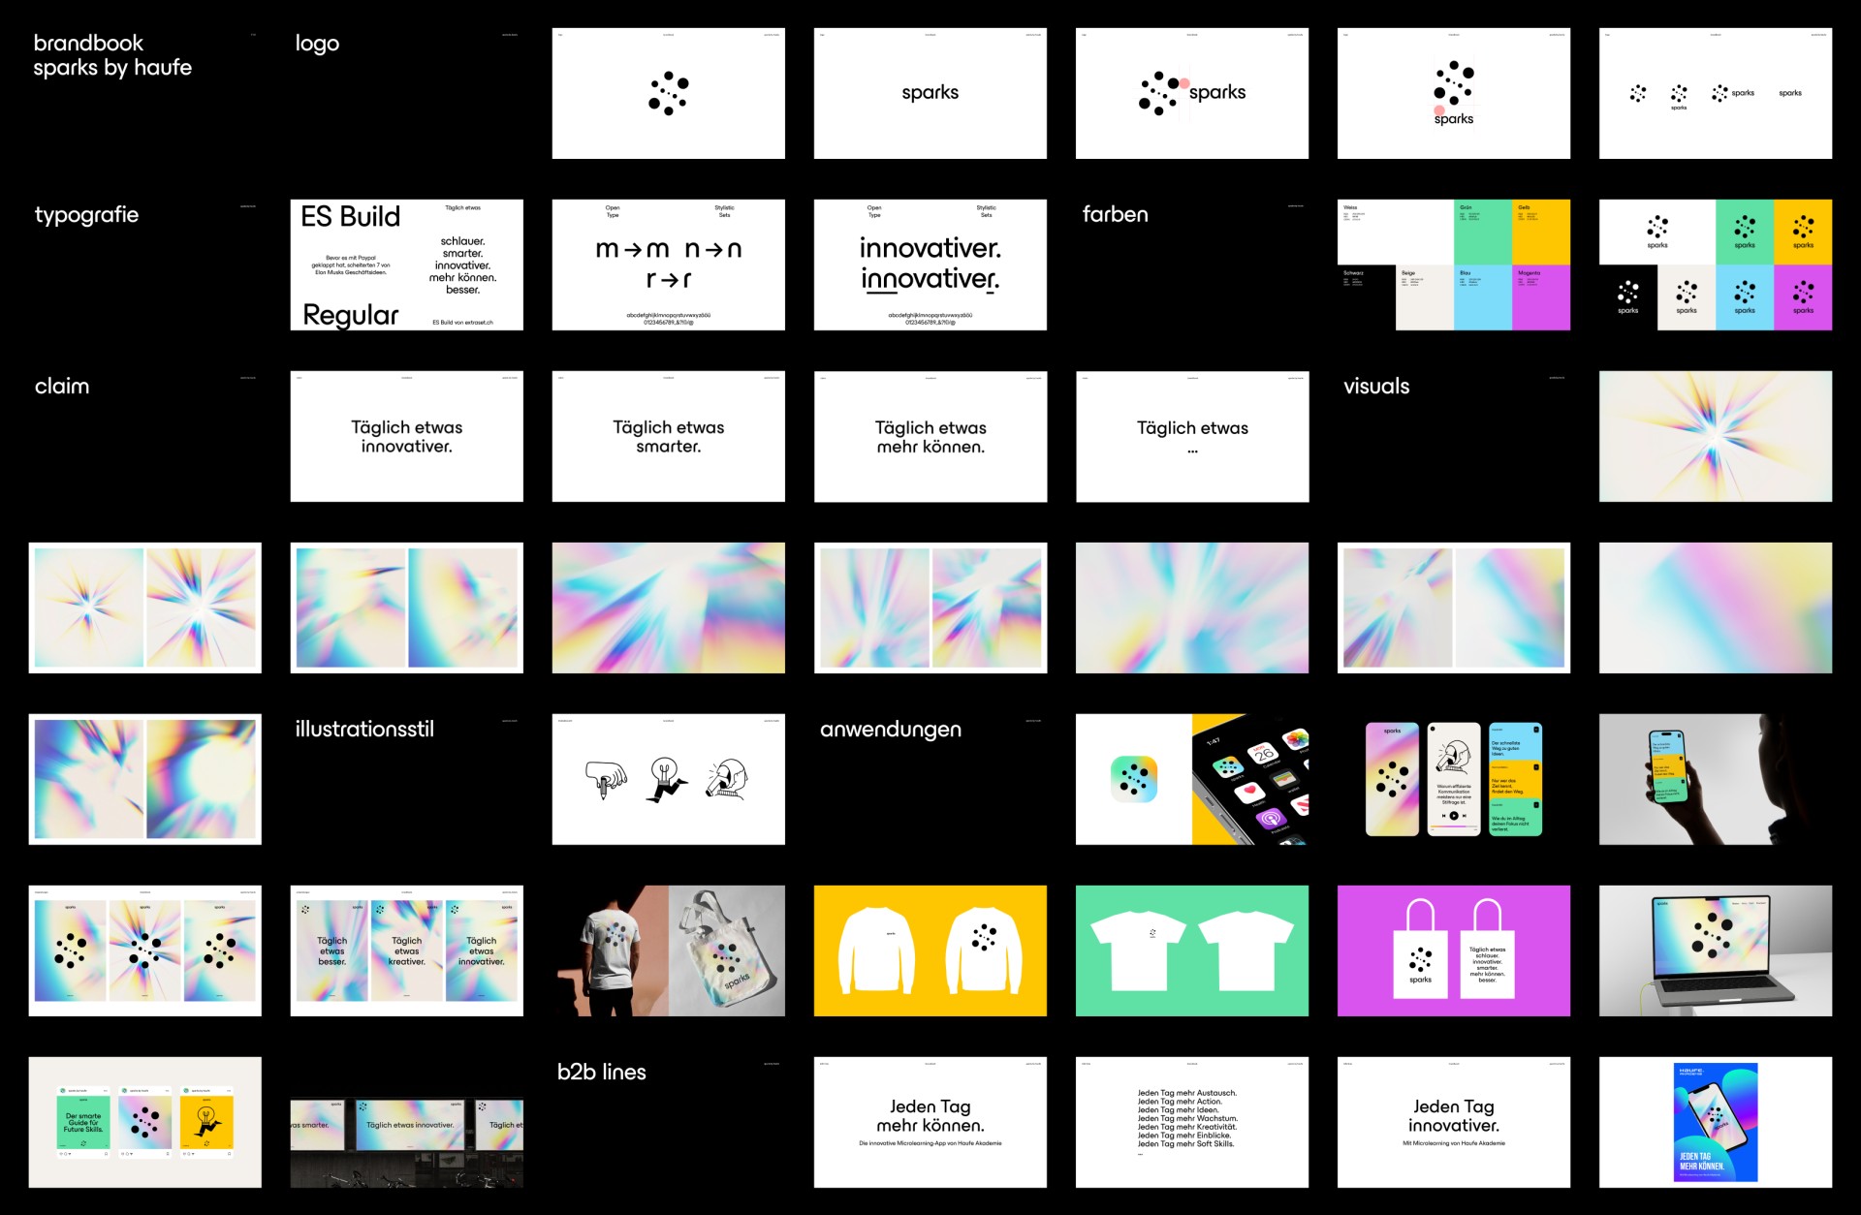Open the t-shirt and tote bag photo slide
Image resolution: width=1861 pixels, height=1215 pixels.
[669, 950]
